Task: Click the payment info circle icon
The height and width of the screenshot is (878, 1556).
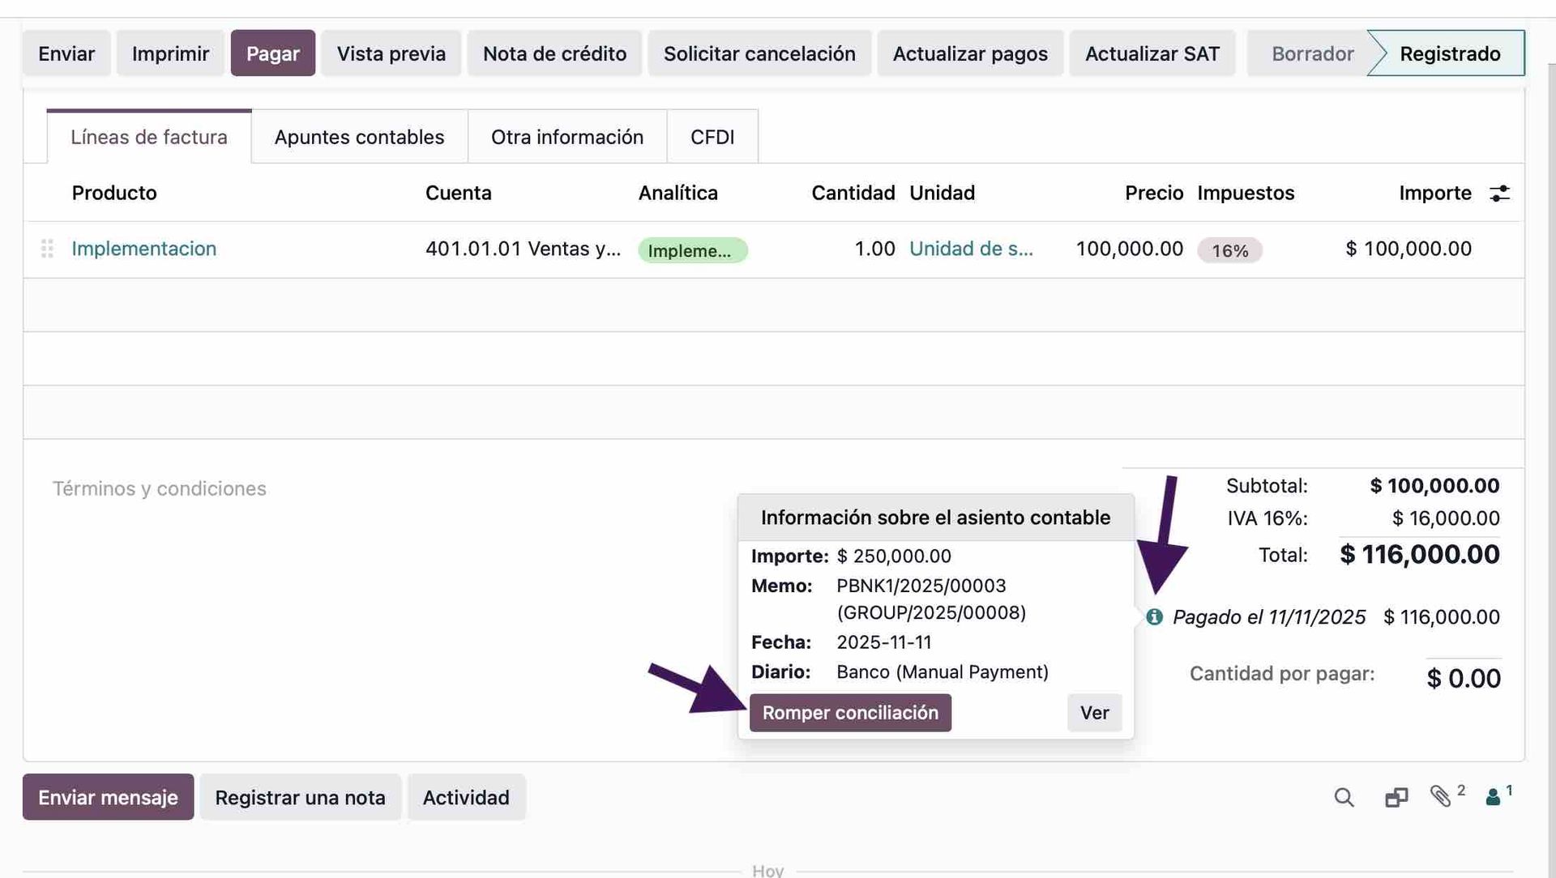Action: 1154,616
